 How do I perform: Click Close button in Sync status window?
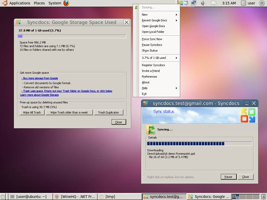(246, 177)
